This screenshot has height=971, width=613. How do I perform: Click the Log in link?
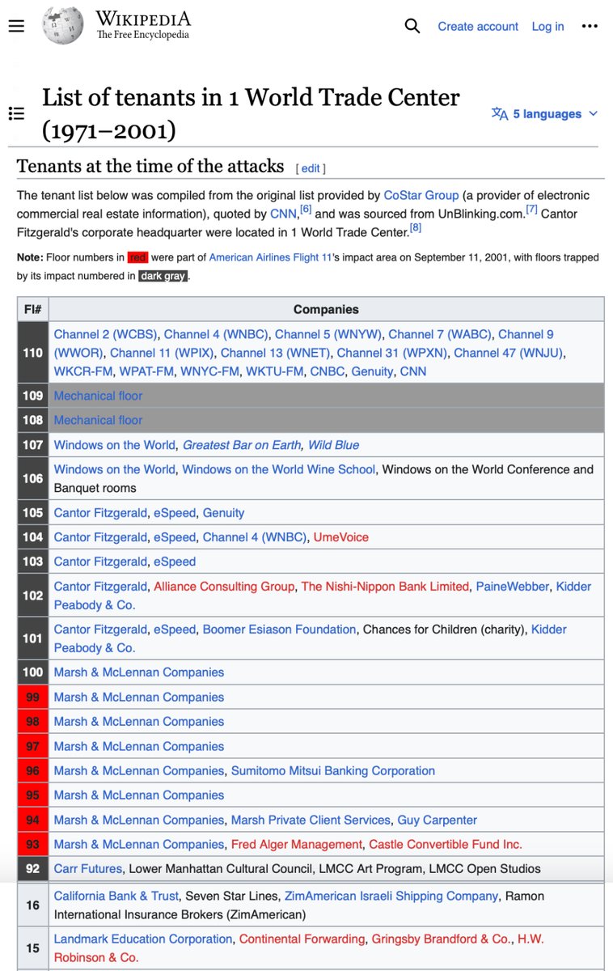click(x=547, y=27)
